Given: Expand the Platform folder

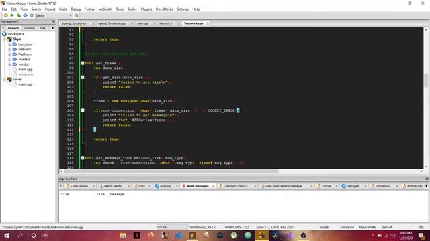Looking at the screenshot, I should pyautogui.click(x=9, y=54).
